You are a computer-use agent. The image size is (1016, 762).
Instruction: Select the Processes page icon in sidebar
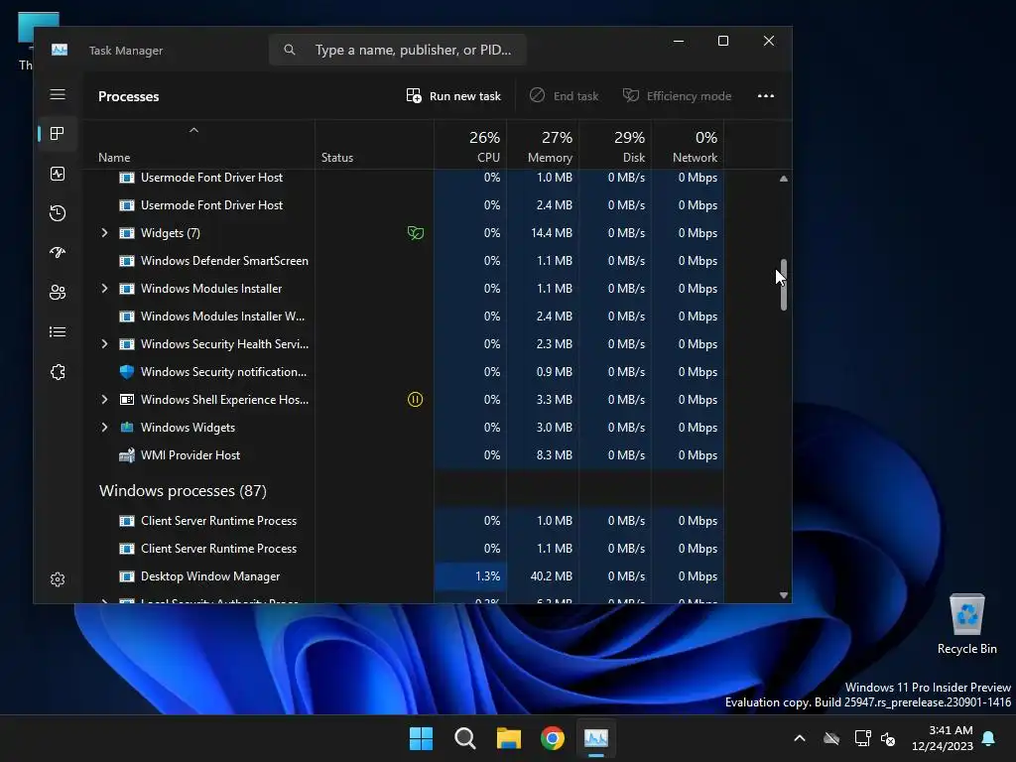(x=58, y=134)
